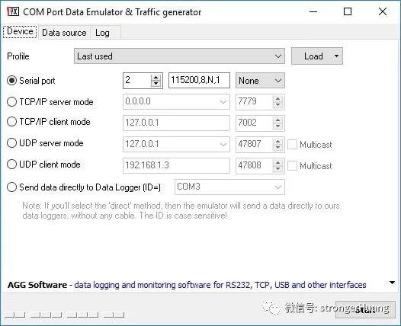Viewport: 401px width, 326px height.
Task: Increase the TCP/IP server port 7779
Action: (277, 99)
